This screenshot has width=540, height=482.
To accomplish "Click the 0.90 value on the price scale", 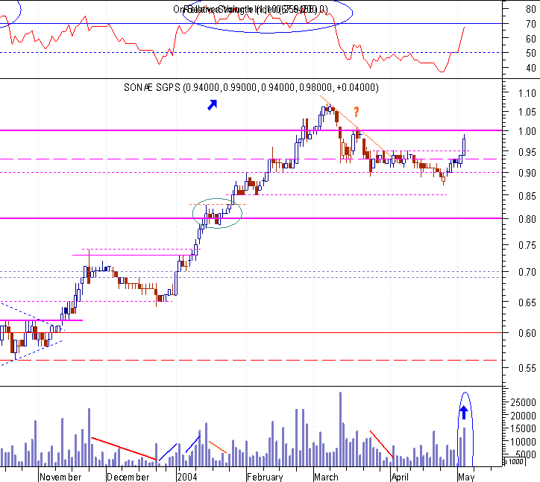I will click(527, 173).
